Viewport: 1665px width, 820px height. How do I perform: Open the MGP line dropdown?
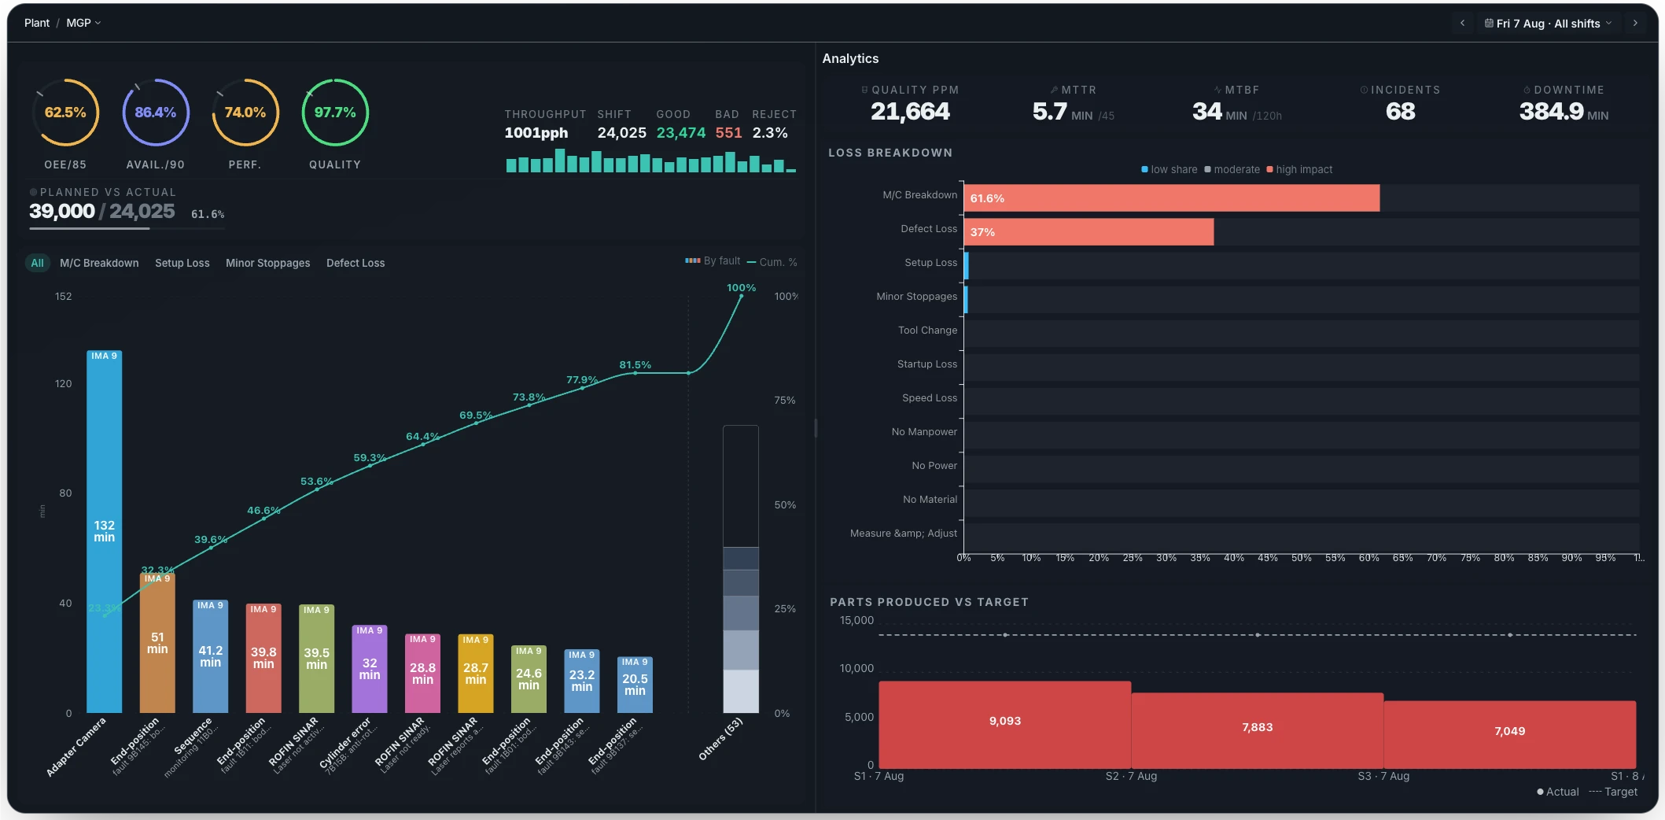83,23
